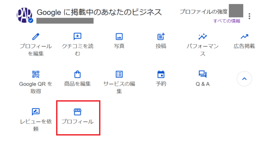
Task: Click the 商品を編集 shopping bag icon
Action: click(77, 74)
